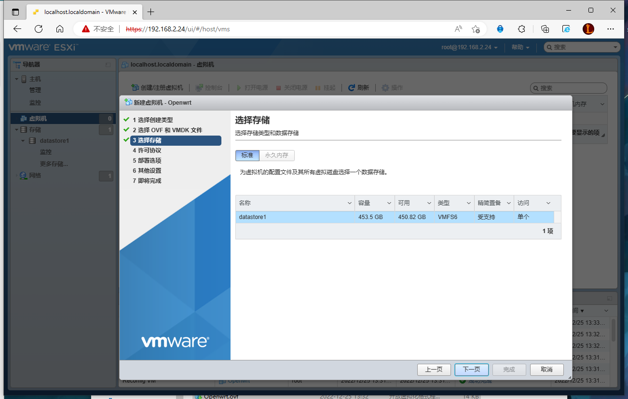The image size is (628, 399).
Task: Open the 名称 column dropdown arrow
Action: 350,204
